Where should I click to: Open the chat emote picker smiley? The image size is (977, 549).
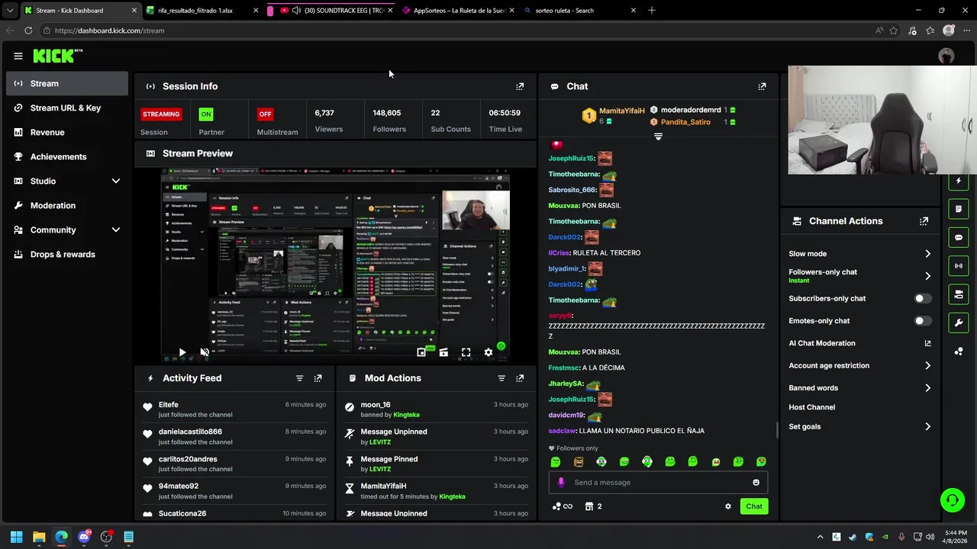pyautogui.click(x=756, y=483)
